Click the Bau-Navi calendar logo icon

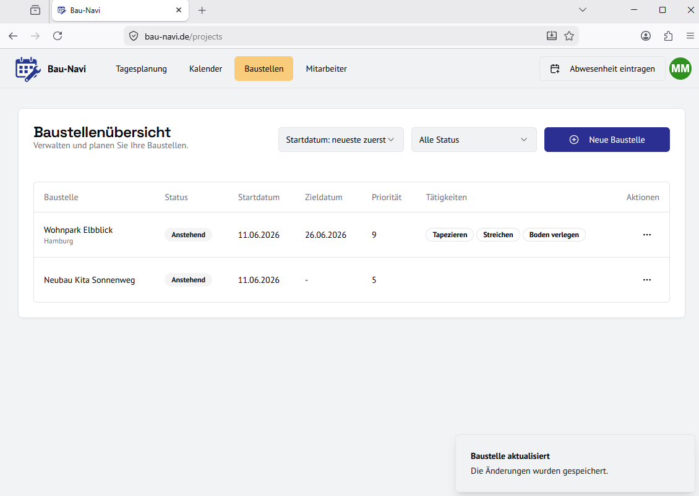pos(28,69)
